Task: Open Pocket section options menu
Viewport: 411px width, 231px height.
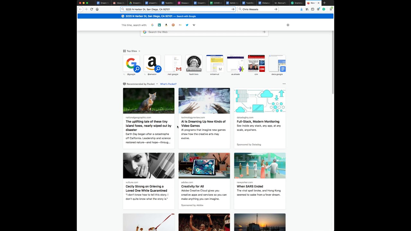Action: [284, 84]
